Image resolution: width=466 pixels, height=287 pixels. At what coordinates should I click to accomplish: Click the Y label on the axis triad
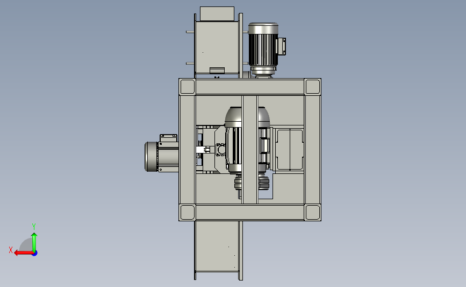click(x=34, y=227)
